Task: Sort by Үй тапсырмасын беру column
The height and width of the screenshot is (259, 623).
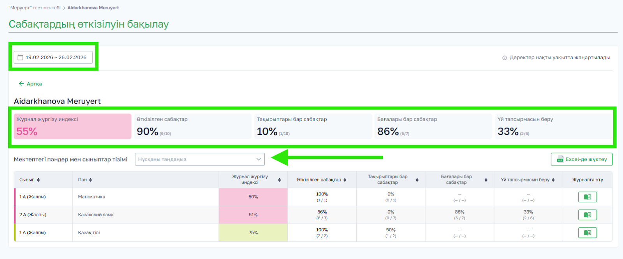Action: click(x=553, y=180)
